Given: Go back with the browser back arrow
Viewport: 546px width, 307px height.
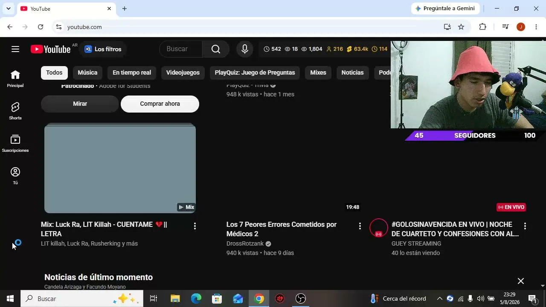Looking at the screenshot, I should click(x=10, y=27).
